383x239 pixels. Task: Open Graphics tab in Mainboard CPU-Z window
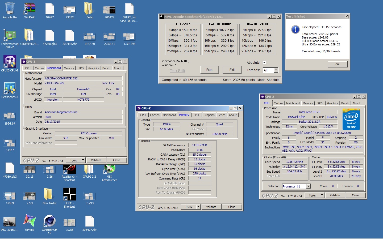[x=94, y=68]
